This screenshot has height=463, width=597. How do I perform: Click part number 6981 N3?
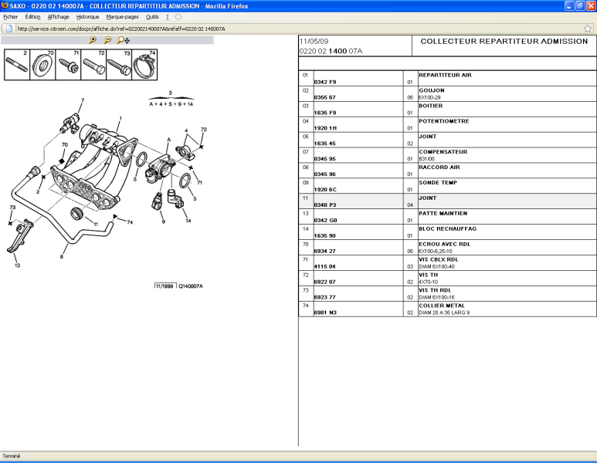coord(325,313)
